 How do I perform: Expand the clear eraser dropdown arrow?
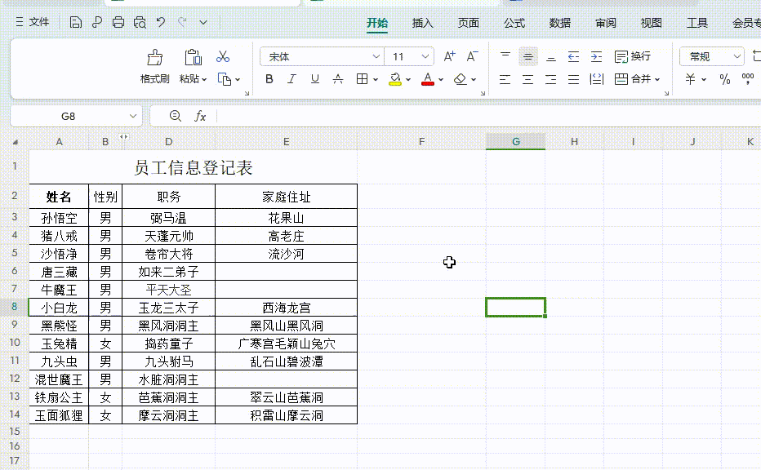tap(474, 79)
